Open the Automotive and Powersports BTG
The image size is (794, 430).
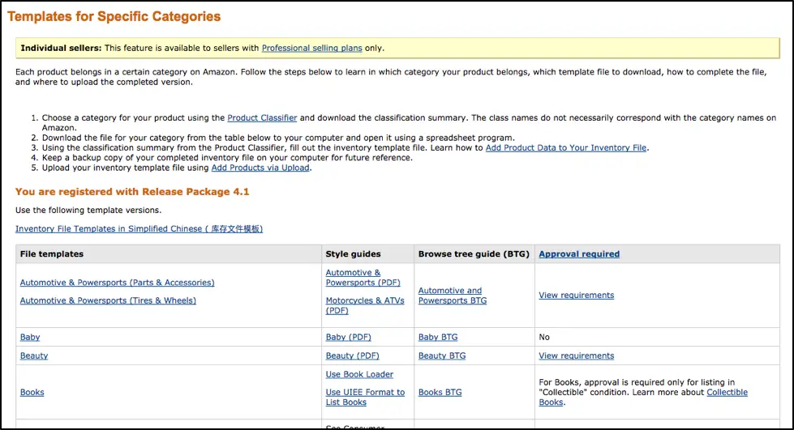(x=452, y=296)
